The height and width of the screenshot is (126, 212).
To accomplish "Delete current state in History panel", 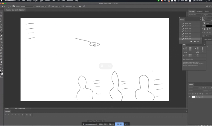I will coord(198,42).
